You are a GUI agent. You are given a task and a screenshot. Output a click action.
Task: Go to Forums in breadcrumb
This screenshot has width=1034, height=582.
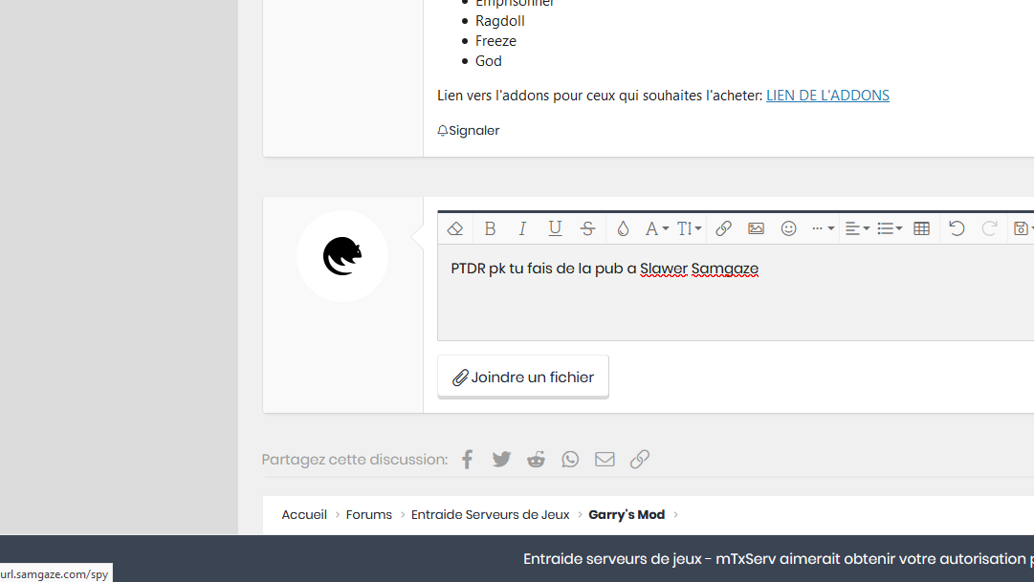(x=368, y=514)
